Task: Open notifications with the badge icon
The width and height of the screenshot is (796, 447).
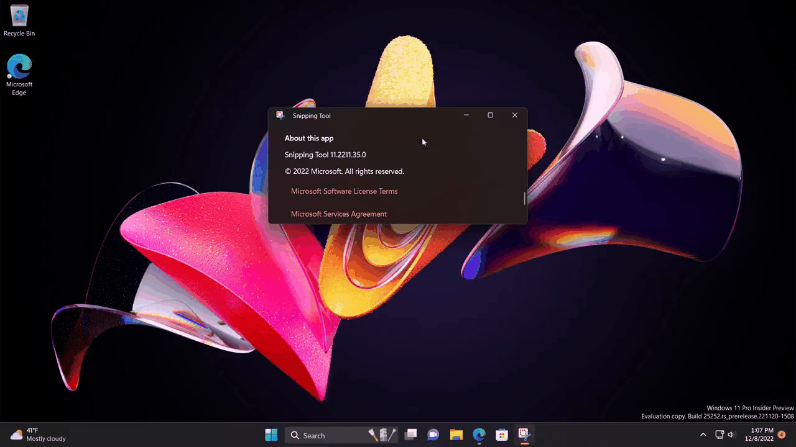Action: tap(782, 435)
